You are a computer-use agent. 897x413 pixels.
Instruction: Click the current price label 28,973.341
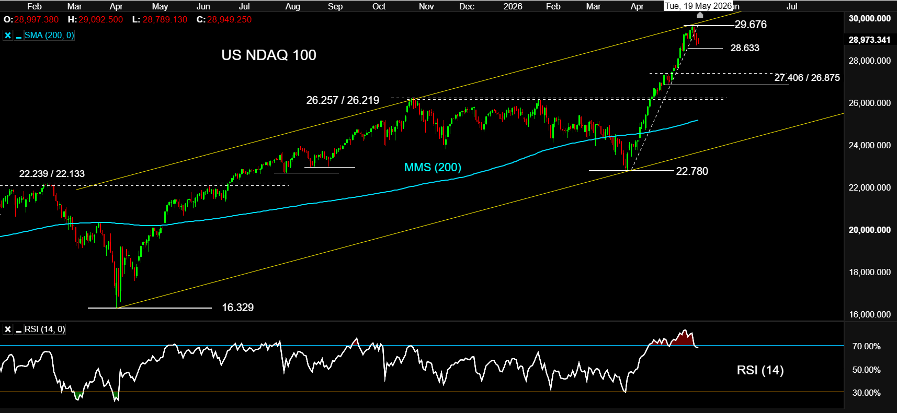point(869,40)
